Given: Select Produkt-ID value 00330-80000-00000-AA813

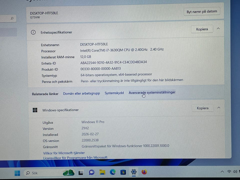Looking at the screenshot, I should [x=100, y=69].
